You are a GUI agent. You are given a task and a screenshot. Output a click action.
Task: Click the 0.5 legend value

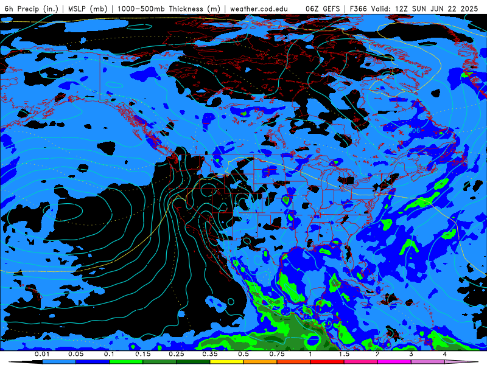pos(243,354)
